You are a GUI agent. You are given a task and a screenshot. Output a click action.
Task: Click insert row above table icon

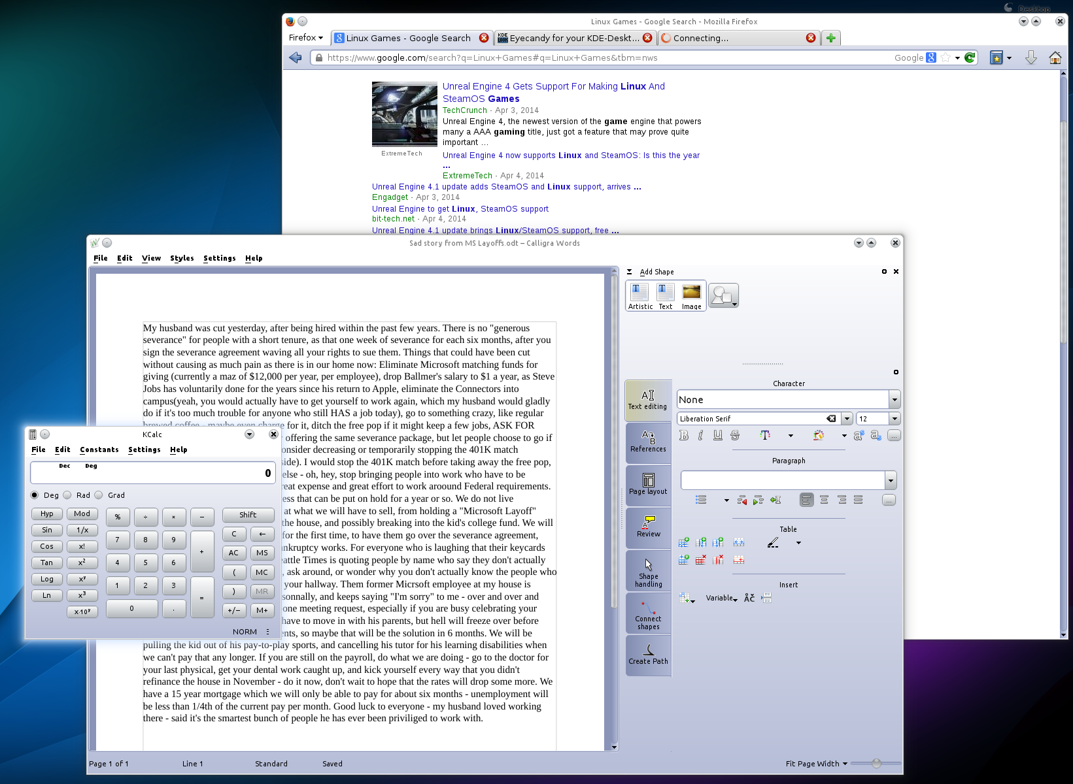click(684, 542)
